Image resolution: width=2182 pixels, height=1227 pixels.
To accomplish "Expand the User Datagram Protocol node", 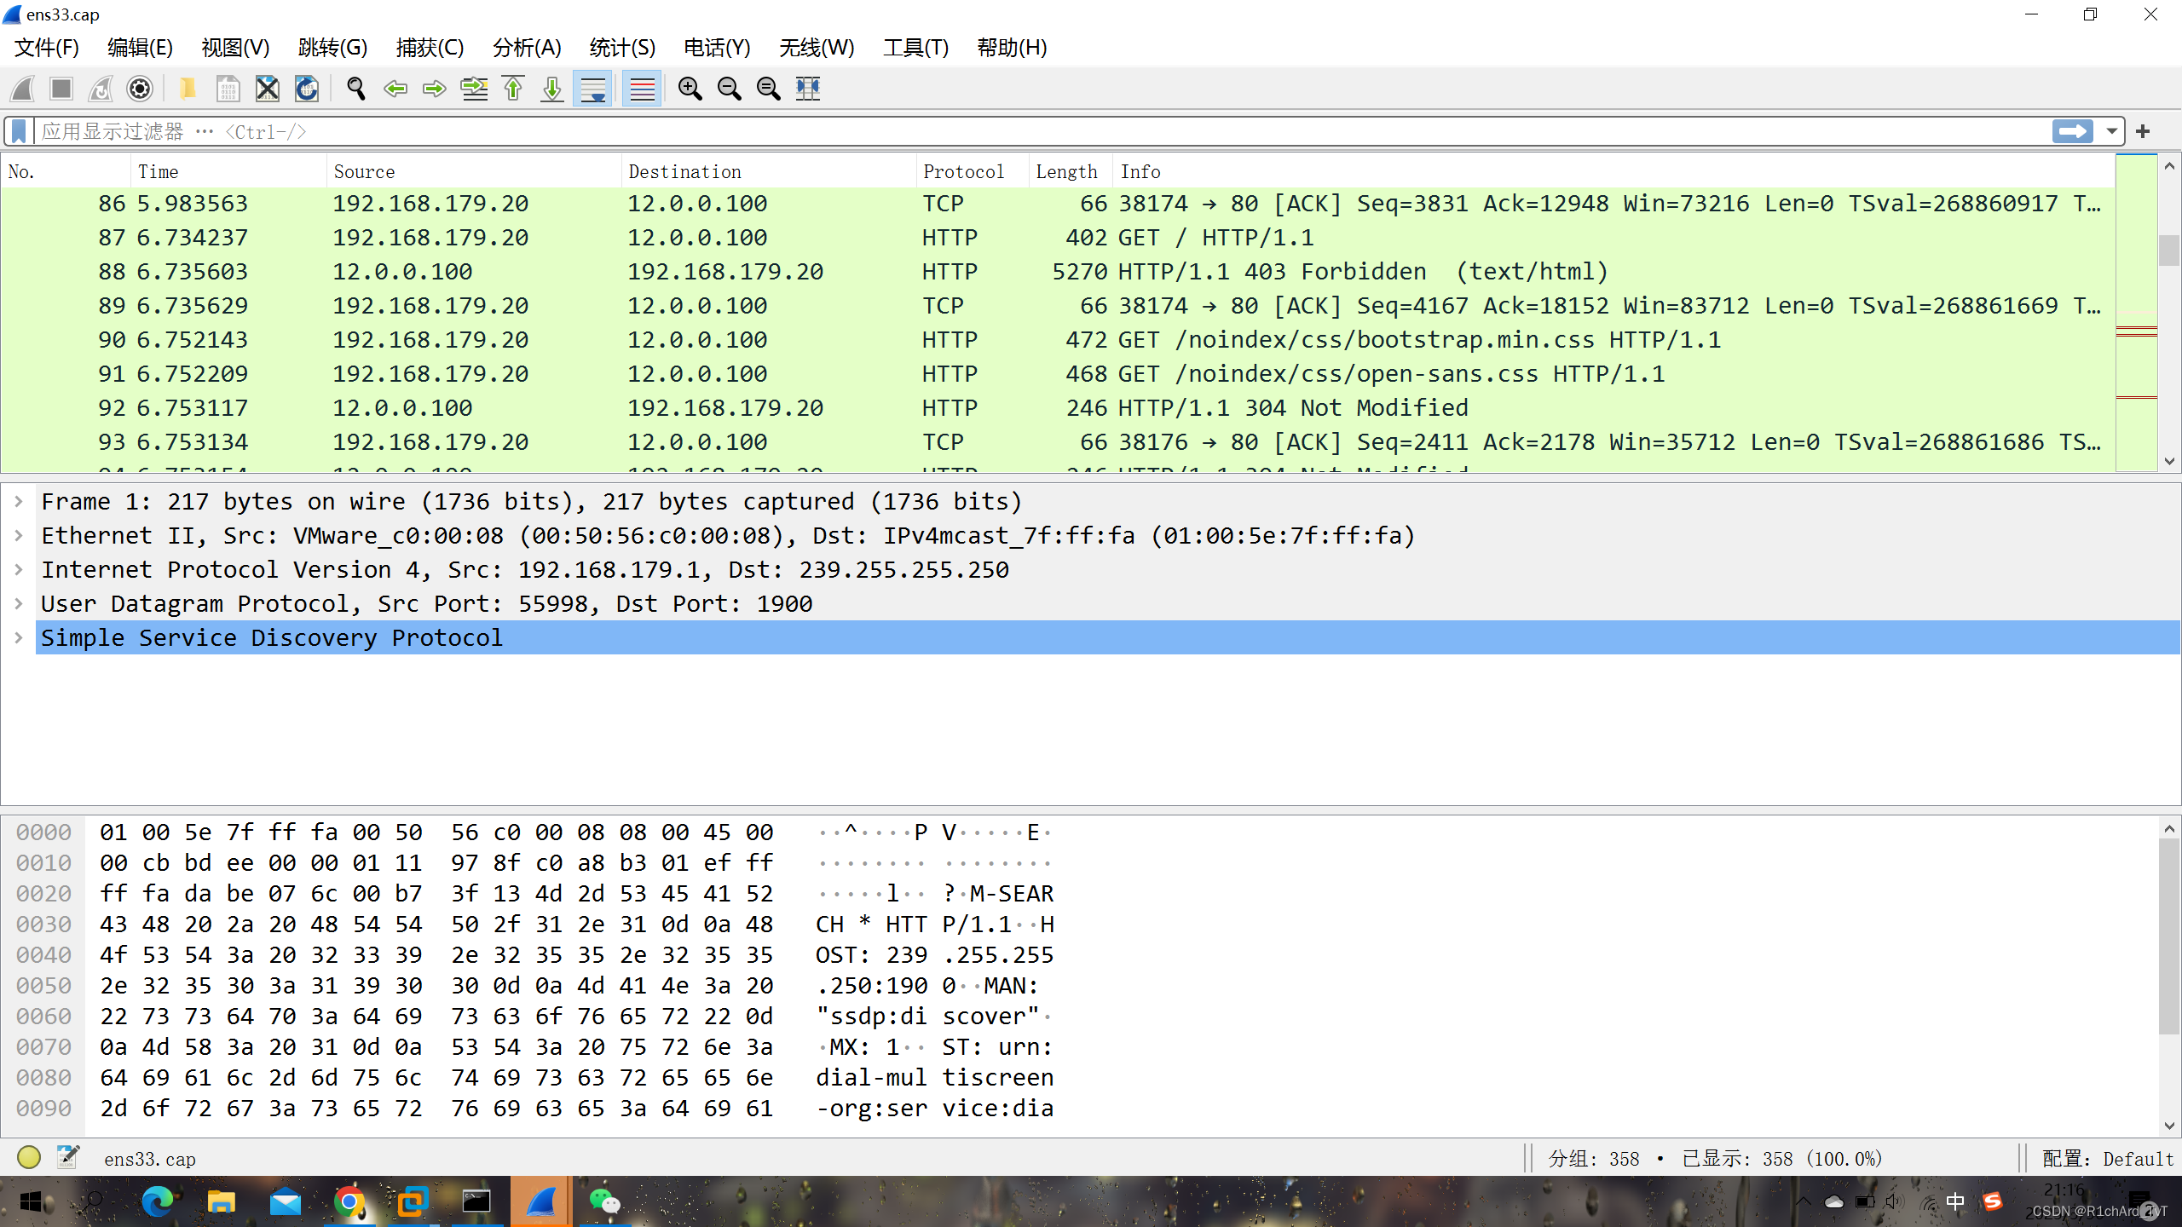I will (19, 603).
